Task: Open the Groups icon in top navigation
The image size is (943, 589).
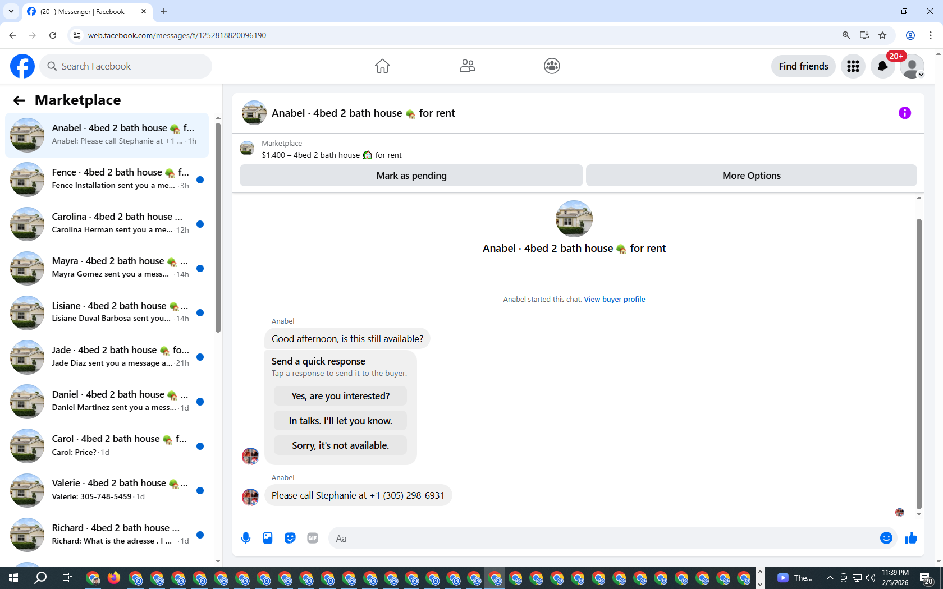Action: (x=552, y=66)
